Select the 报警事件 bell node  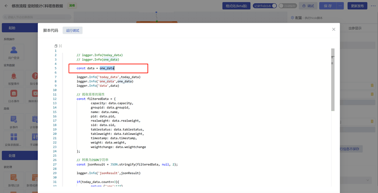coord(14,76)
